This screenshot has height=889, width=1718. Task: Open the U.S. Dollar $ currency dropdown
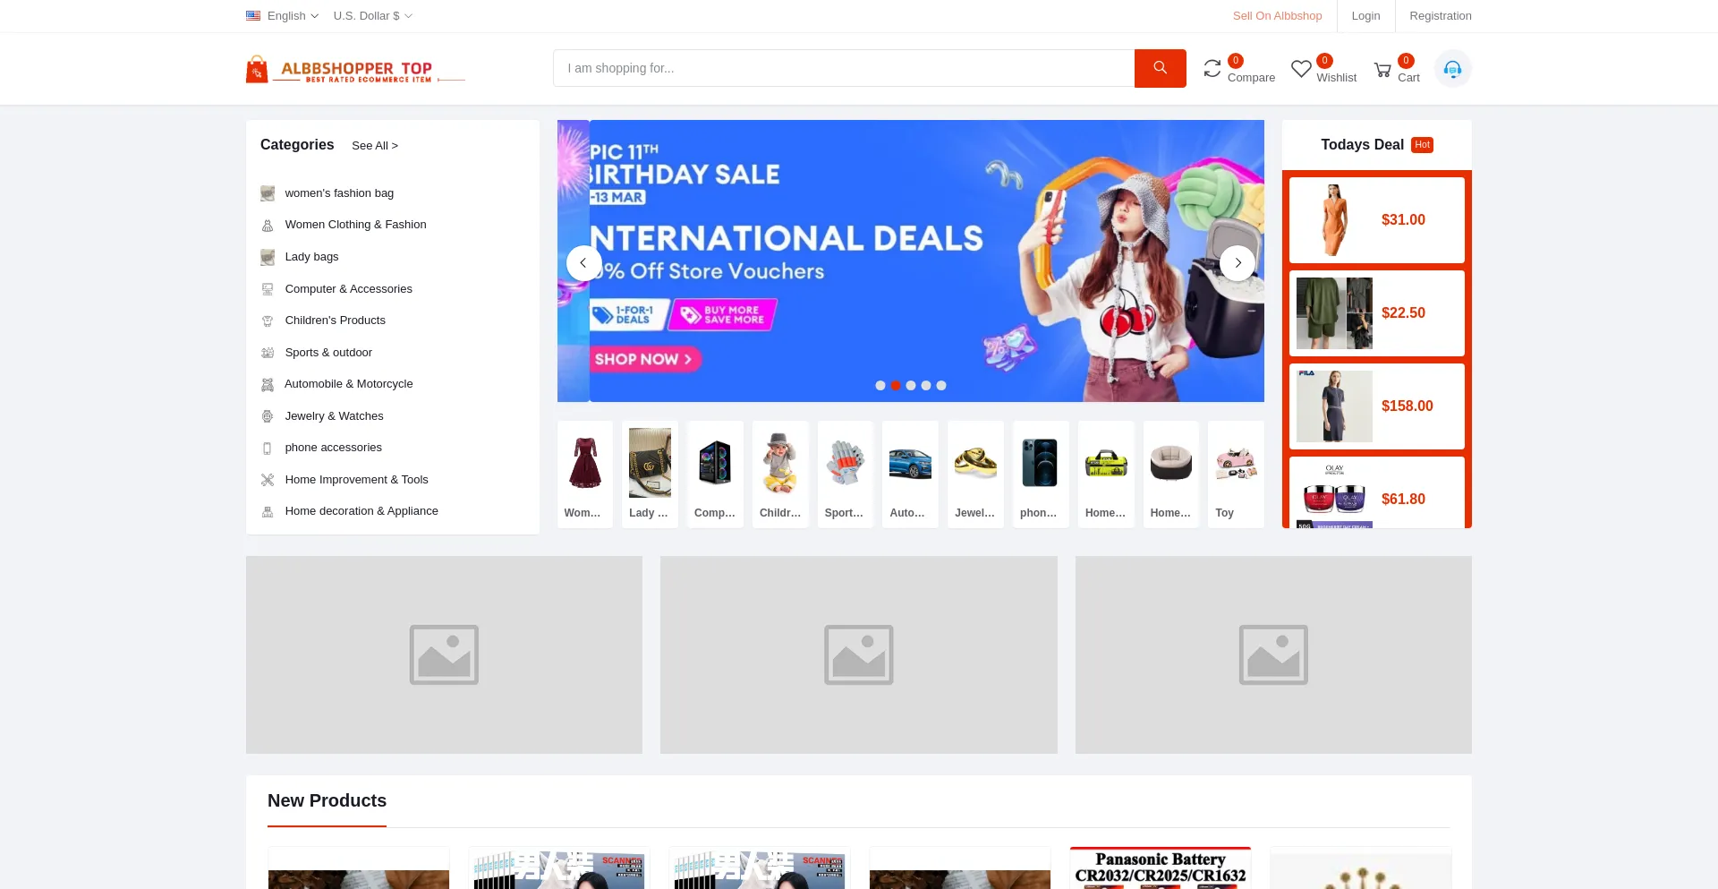[372, 16]
